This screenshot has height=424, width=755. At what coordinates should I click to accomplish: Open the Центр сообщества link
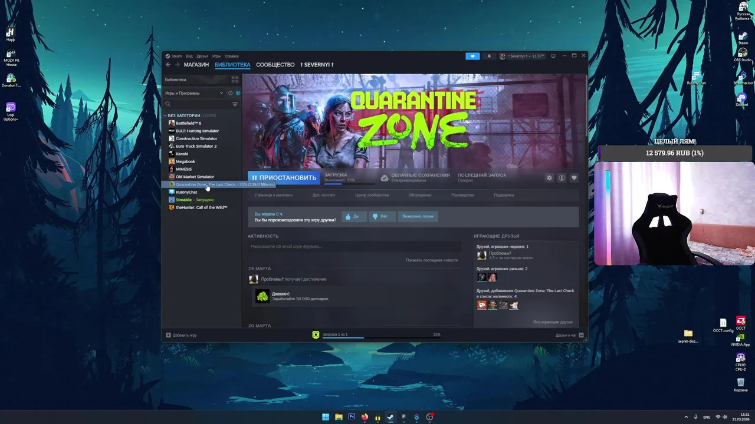(x=372, y=195)
